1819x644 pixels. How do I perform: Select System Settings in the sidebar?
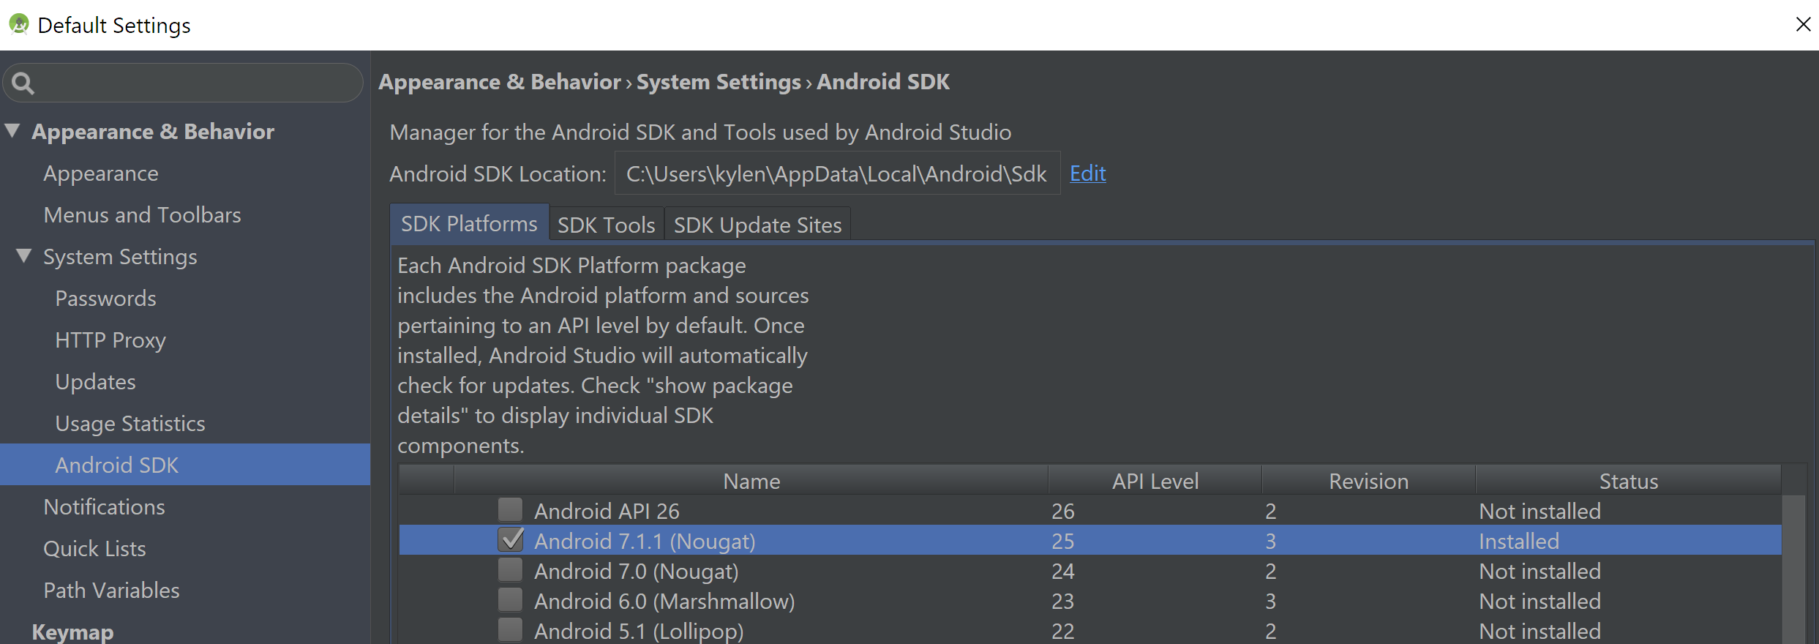pyautogui.click(x=120, y=257)
